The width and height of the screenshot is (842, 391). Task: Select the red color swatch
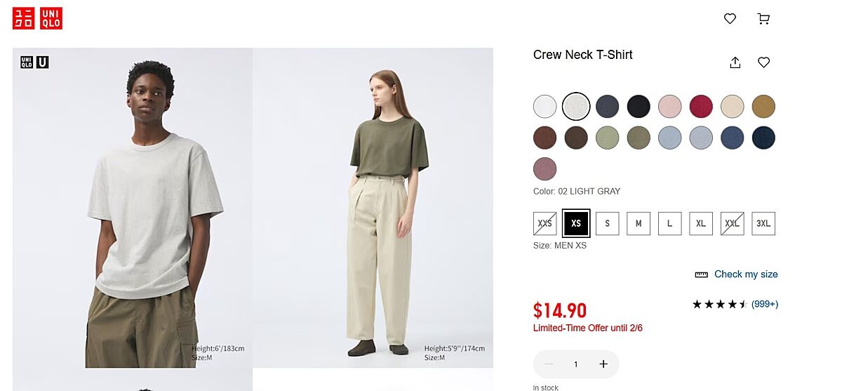[701, 107]
